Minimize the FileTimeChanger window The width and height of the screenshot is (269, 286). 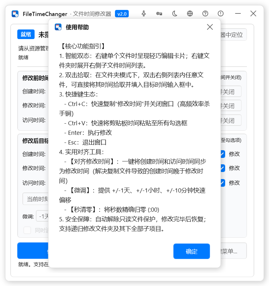(238, 13)
